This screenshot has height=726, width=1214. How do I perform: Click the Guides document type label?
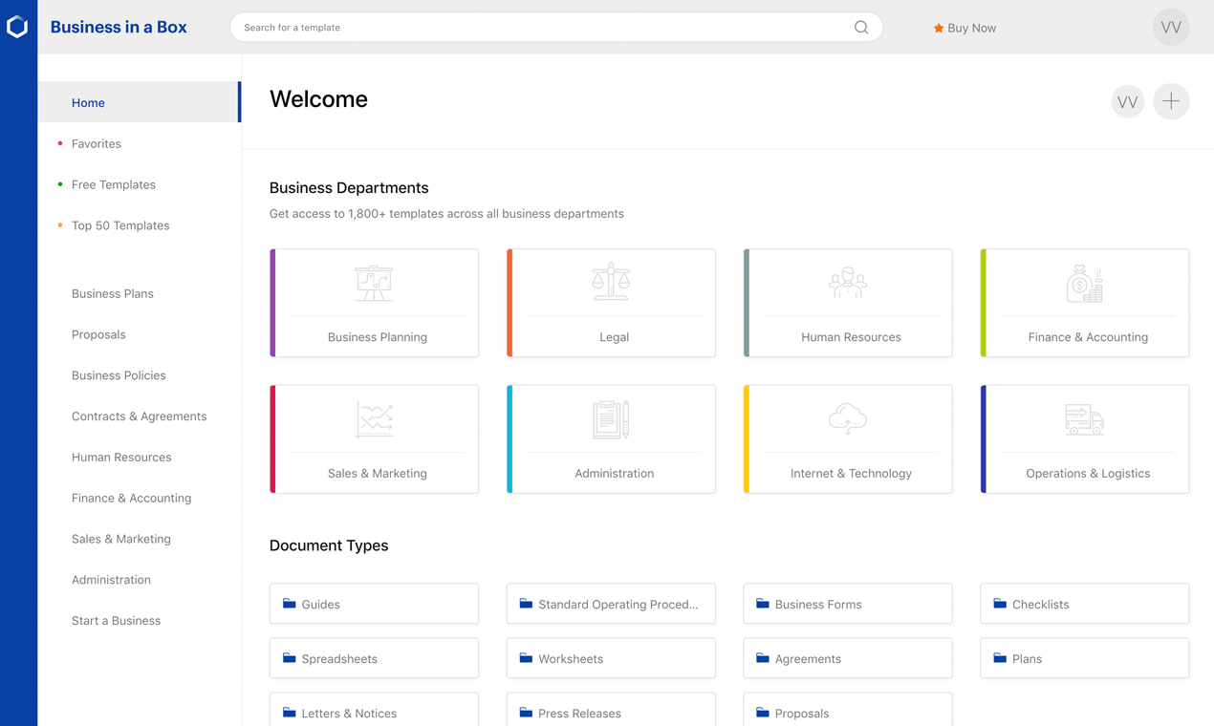tap(321, 605)
